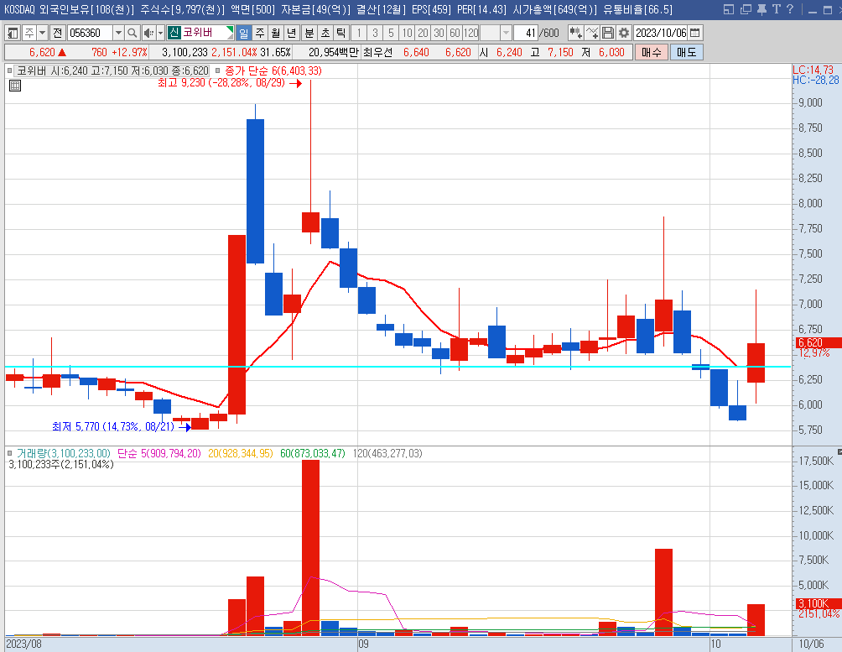Click the 120 volume average legend in gray
Viewport: 842px width, 652px height.
coord(387,453)
